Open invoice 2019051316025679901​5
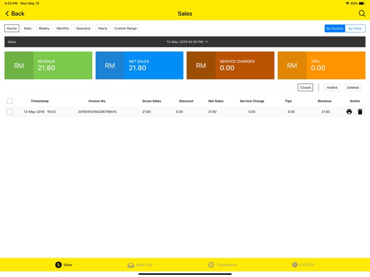This screenshot has height=277, width=370. [97, 112]
